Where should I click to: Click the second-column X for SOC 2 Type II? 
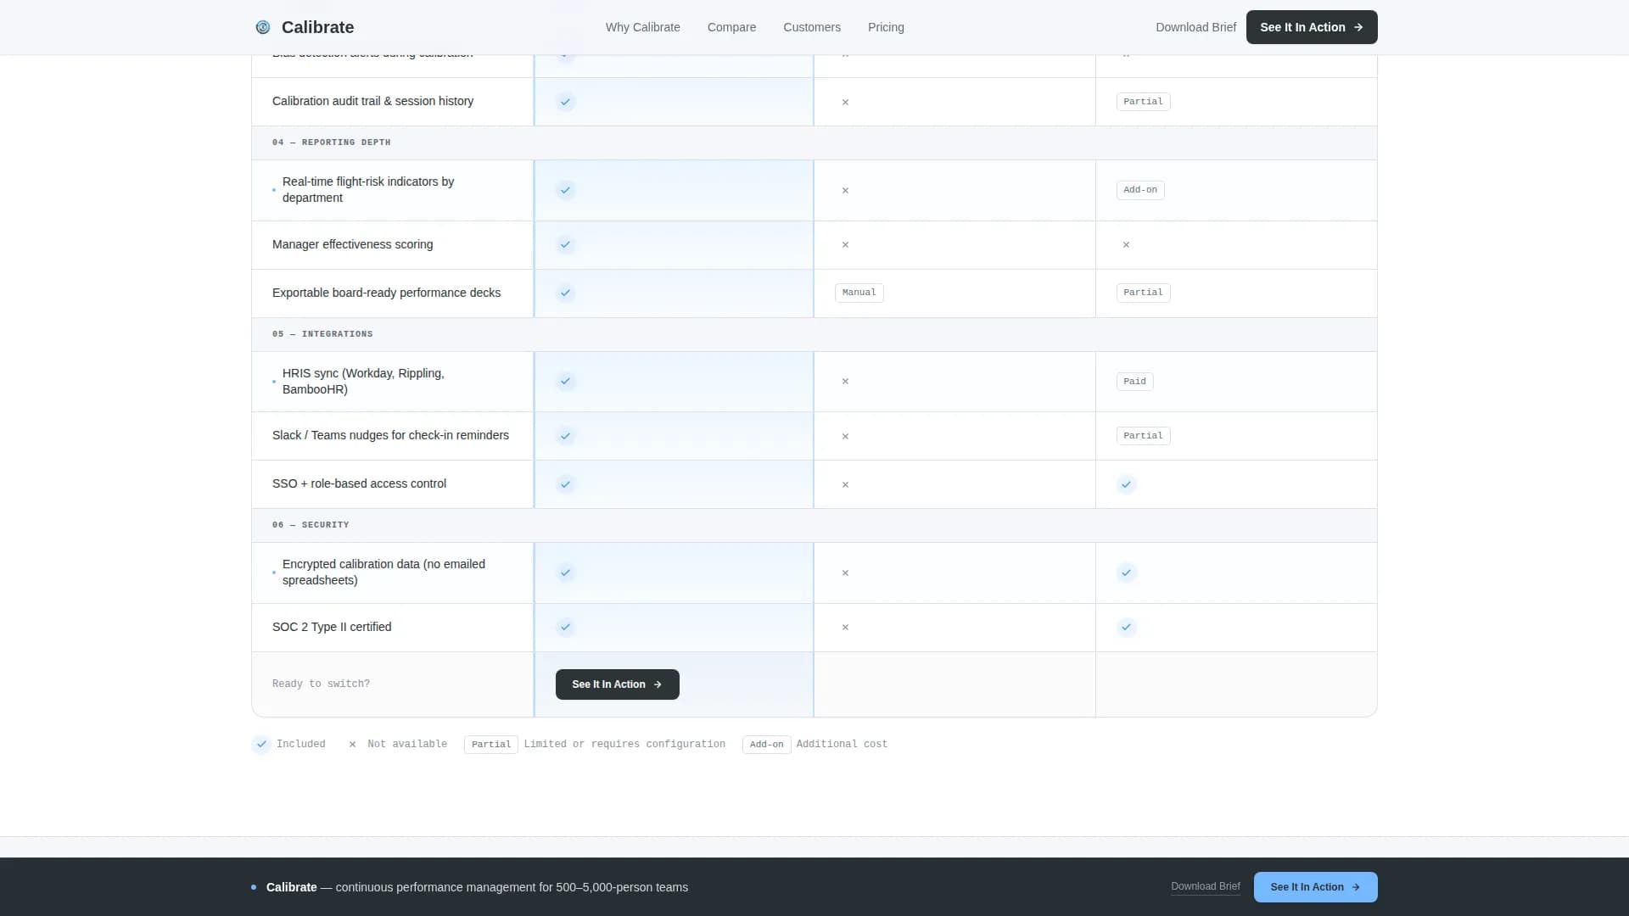(845, 628)
